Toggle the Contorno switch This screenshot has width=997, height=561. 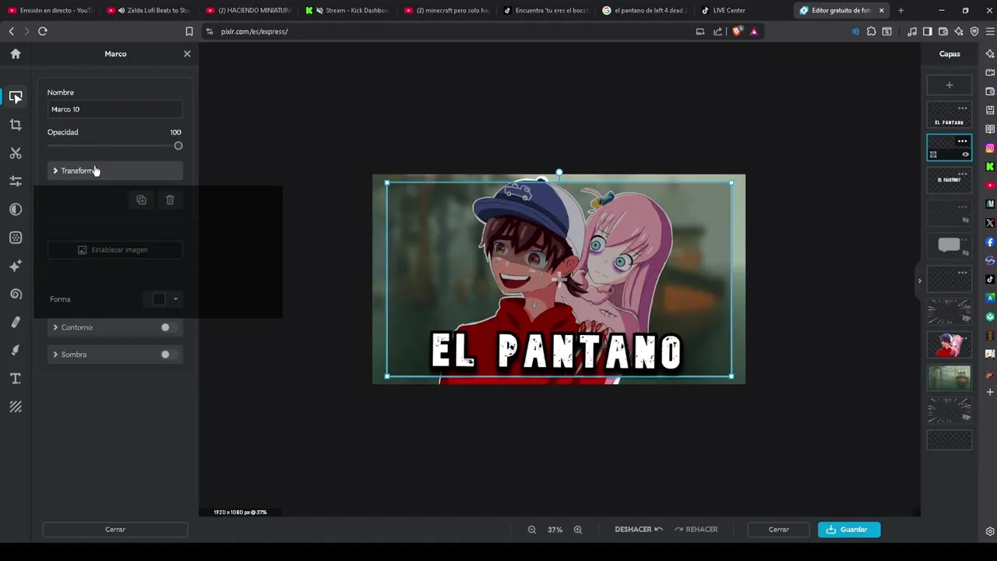point(168,327)
